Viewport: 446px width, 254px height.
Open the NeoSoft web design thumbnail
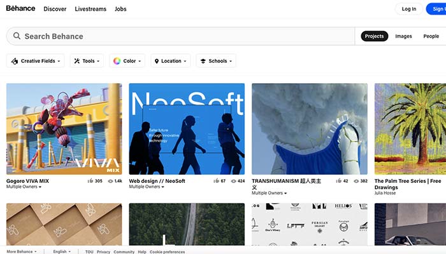(187, 129)
